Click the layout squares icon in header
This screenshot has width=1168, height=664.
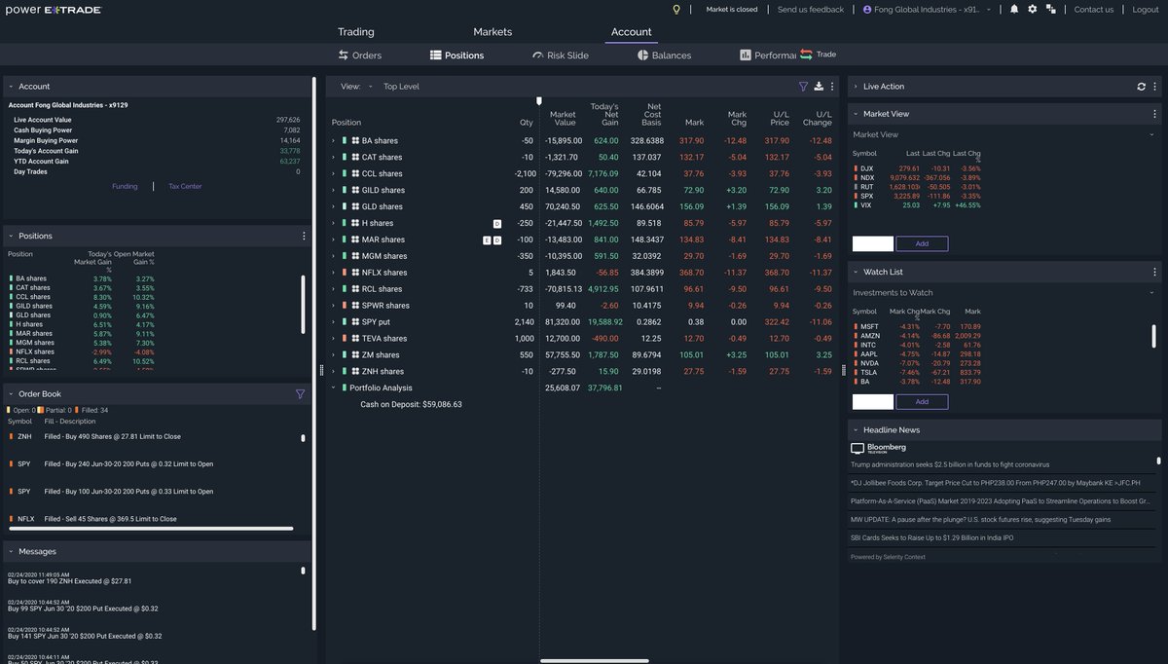point(1051,9)
